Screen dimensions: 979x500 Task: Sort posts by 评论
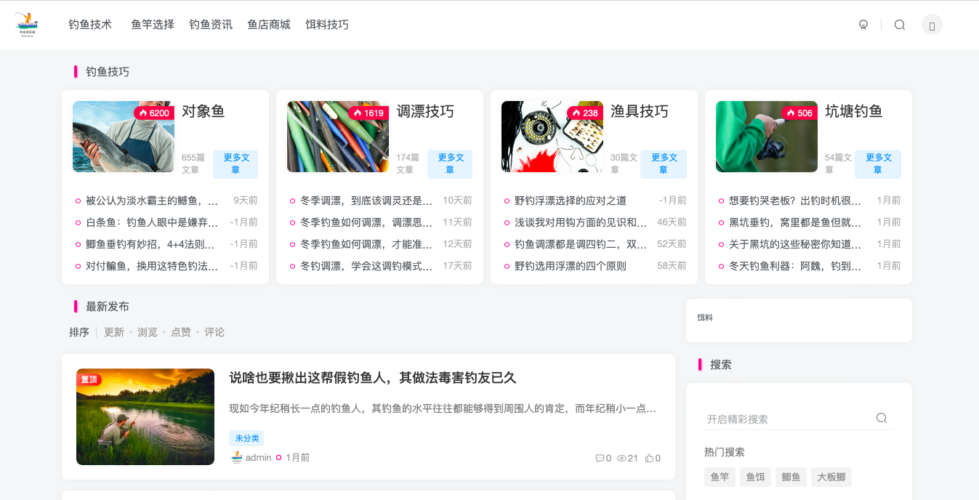[x=214, y=332]
